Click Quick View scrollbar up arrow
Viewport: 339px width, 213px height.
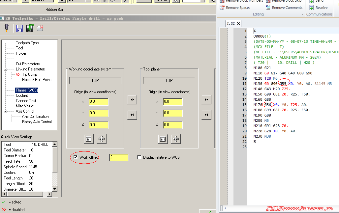(x=55, y=144)
